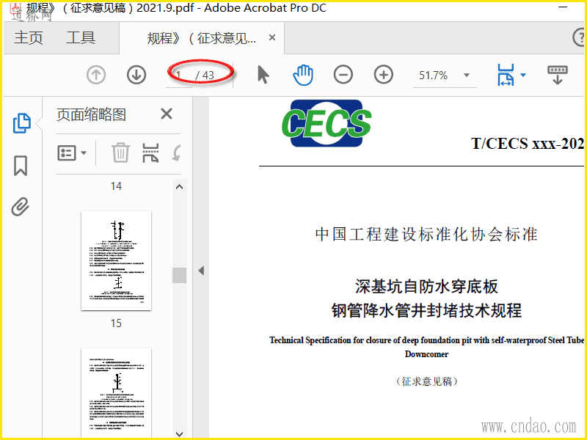The height and width of the screenshot is (440, 587).
Task: Click the delete pages trash icon
Action: pos(120,153)
